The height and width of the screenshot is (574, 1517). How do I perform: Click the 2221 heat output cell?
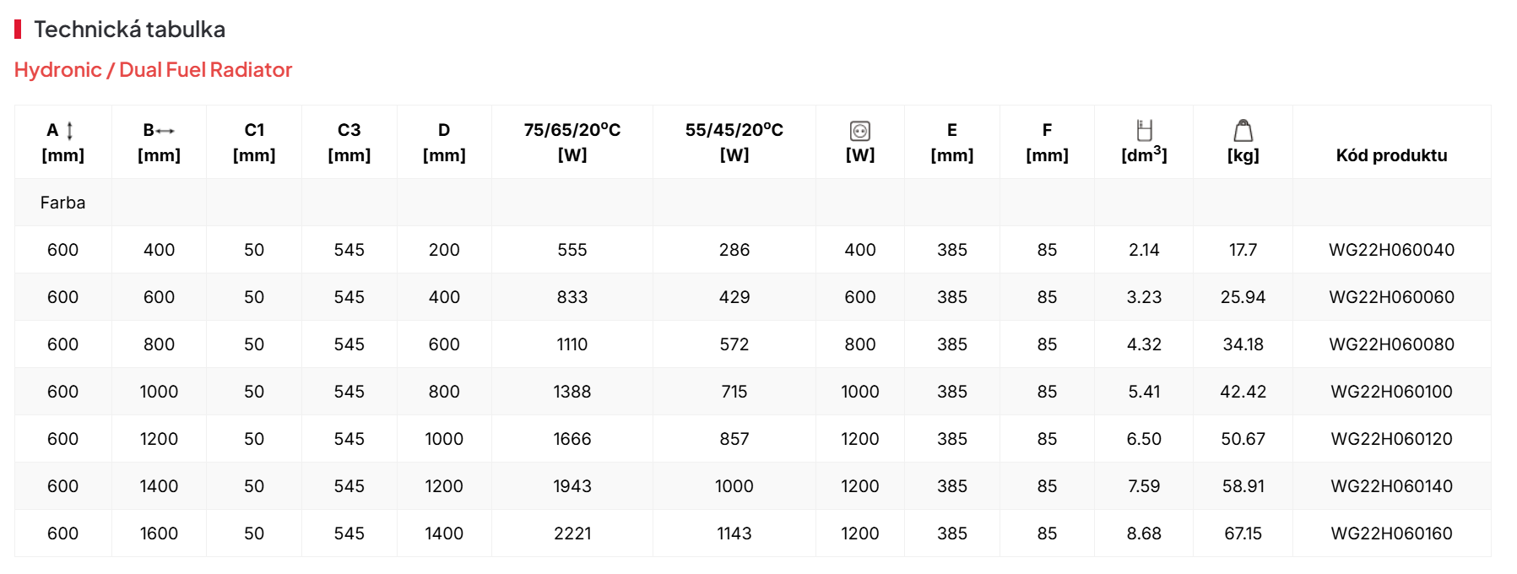coord(572,533)
